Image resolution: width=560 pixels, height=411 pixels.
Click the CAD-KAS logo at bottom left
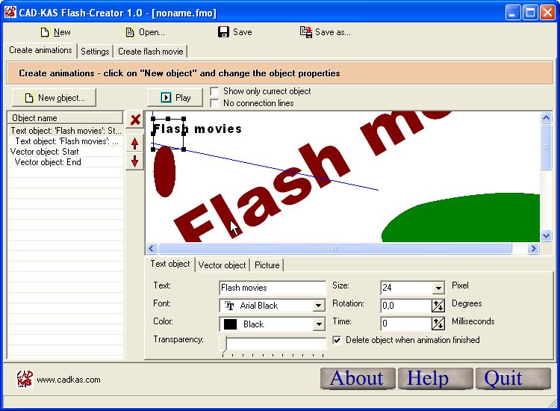pyautogui.click(x=25, y=379)
